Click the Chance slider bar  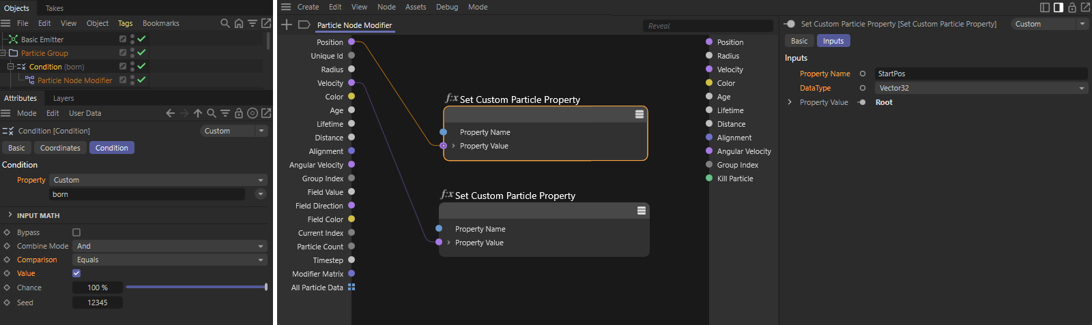pyautogui.click(x=196, y=288)
